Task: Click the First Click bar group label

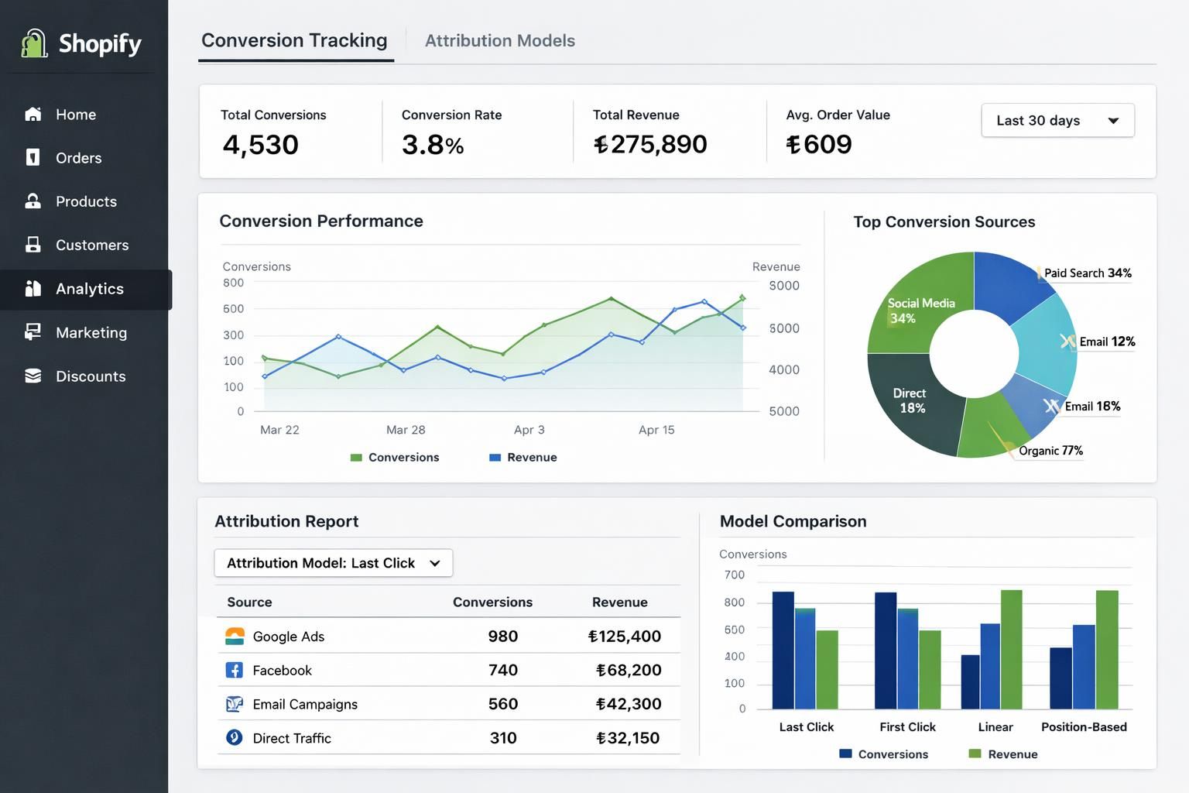Action: coord(907,727)
